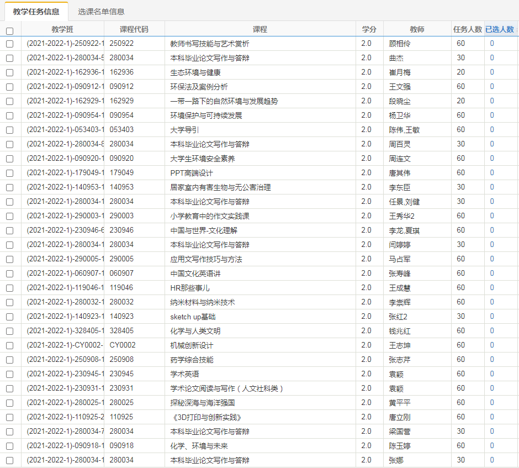Select the 纳米材料与纳米技术 course cell
The height and width of the screenshot is (468, 519).
[x=203, y=302]
